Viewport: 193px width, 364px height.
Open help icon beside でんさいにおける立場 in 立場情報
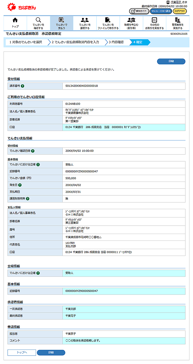(x=38, y=273)
